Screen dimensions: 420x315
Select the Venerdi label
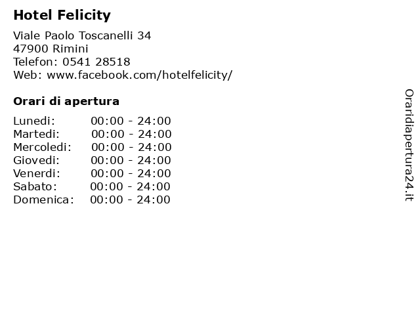[x=37, y=173]
